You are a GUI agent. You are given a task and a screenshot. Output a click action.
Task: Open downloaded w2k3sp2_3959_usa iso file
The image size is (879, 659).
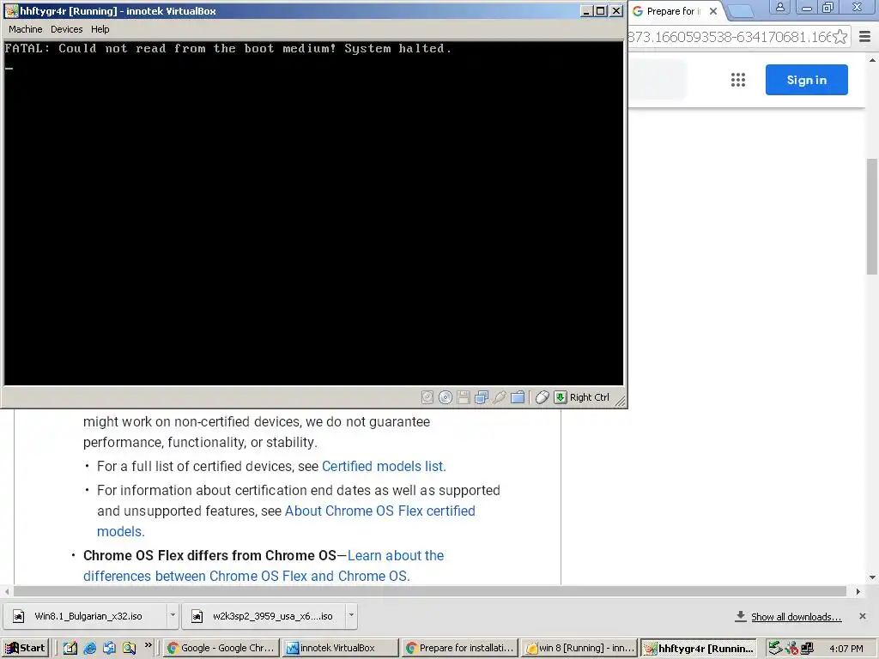coord(264,616)
